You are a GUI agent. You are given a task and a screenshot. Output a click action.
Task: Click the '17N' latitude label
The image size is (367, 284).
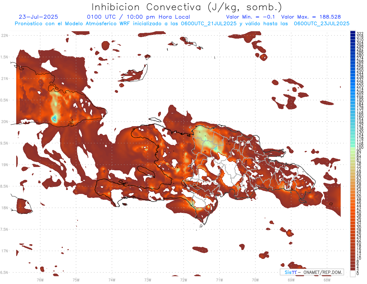(x=5, y=251)
